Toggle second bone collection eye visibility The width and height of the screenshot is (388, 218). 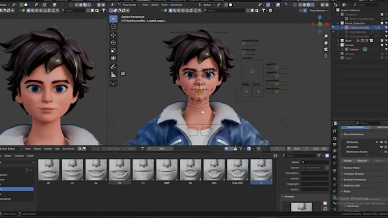pos(381,147)
